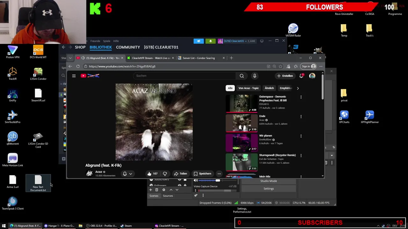This screenshot has height=229, width=408.
Task: Open Steam SHOP tab
Action: pyautogui.click(x=80, y=47)
